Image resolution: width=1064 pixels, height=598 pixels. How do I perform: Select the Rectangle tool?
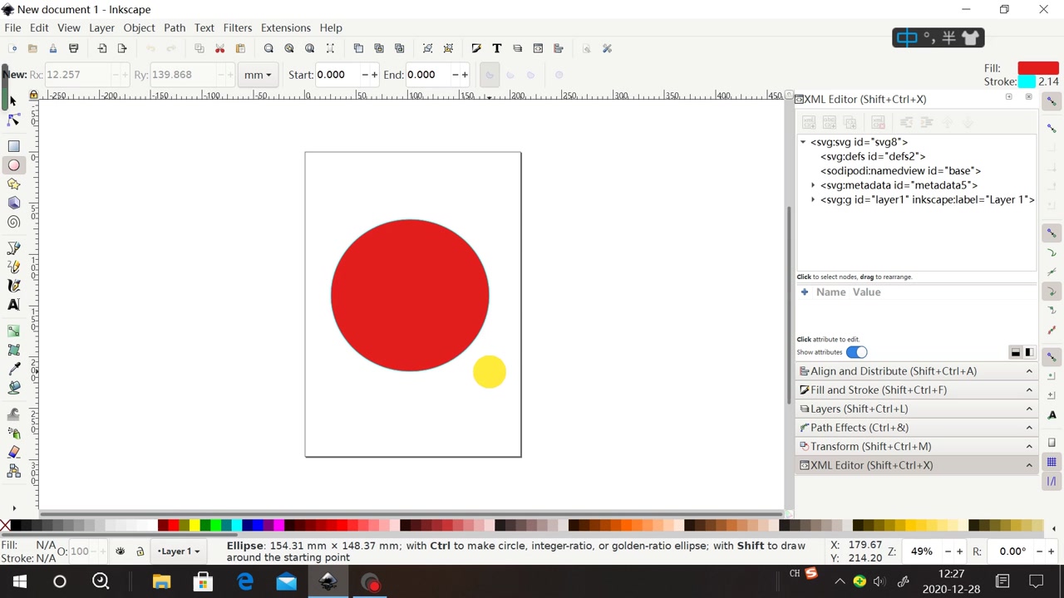(x=13, y=146)
